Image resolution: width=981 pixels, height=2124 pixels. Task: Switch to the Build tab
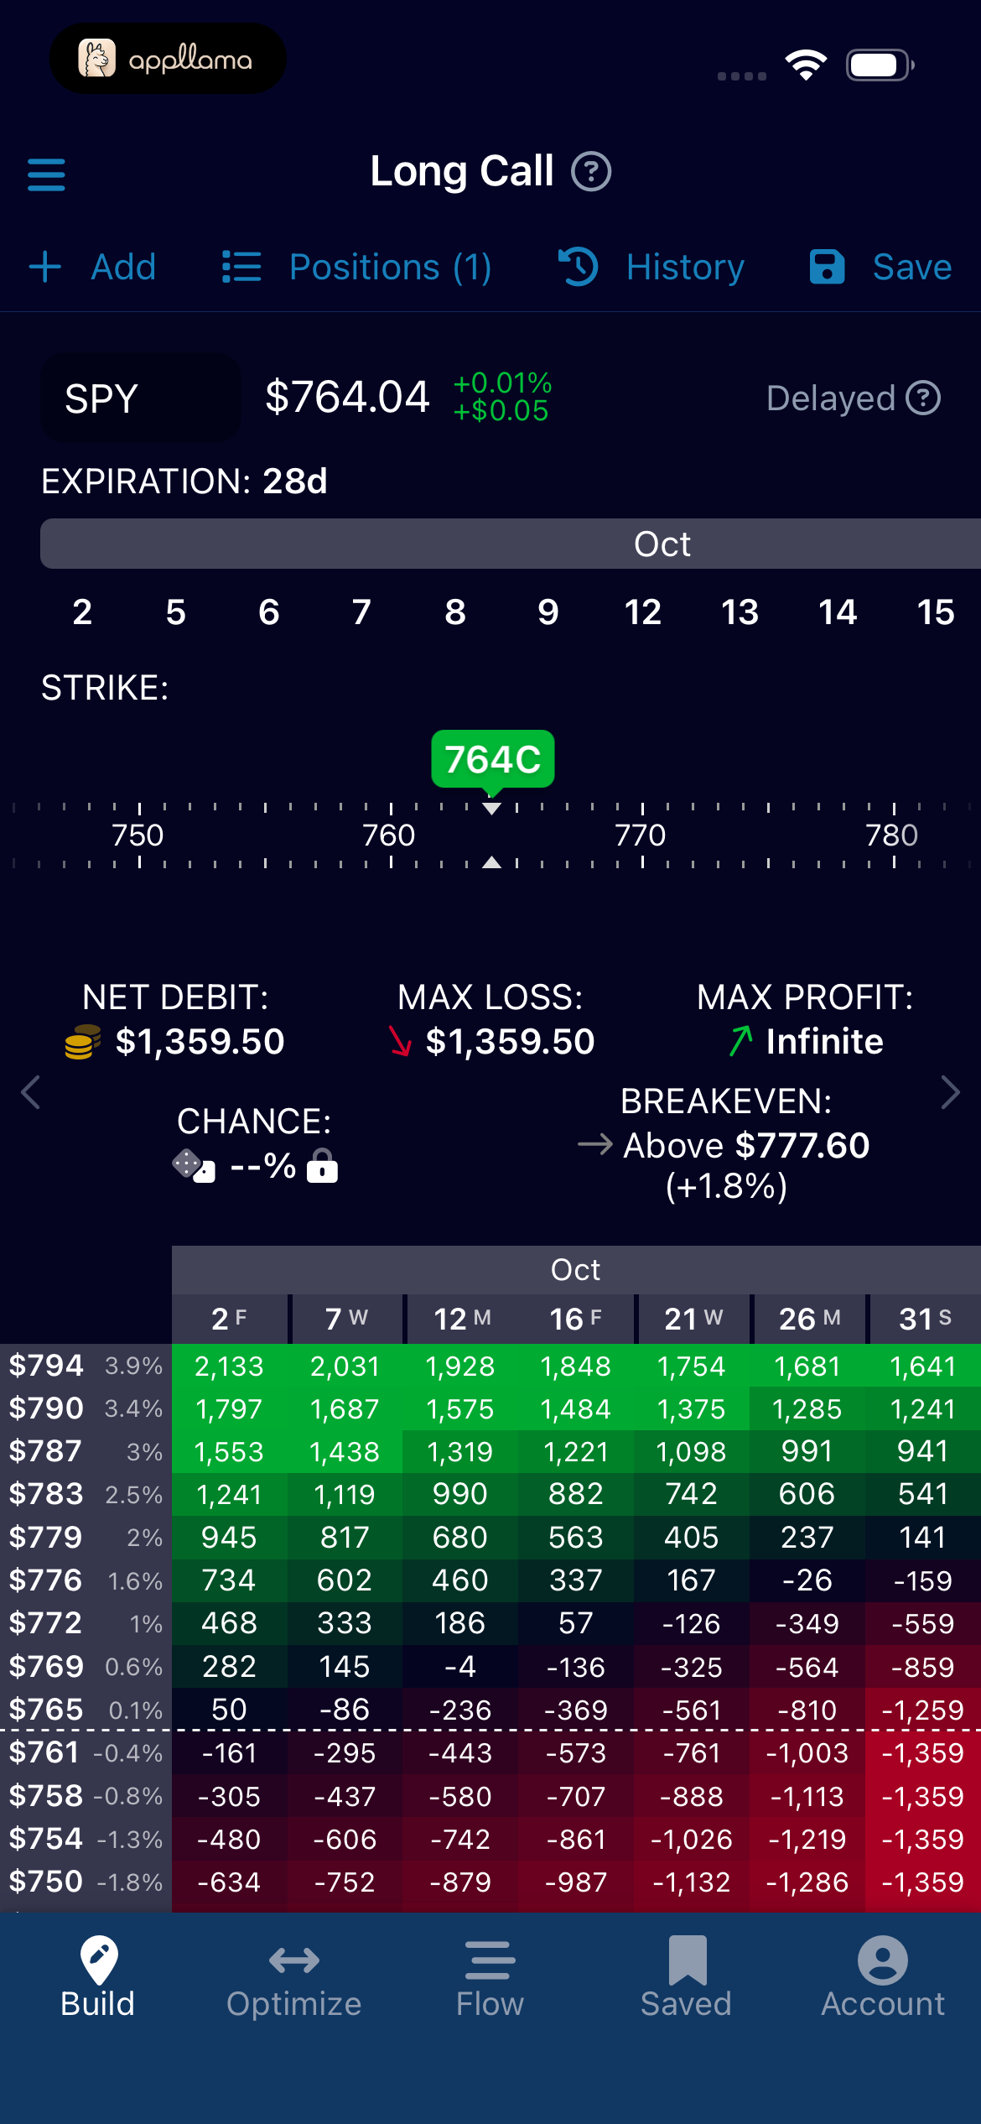[98, 1977]
